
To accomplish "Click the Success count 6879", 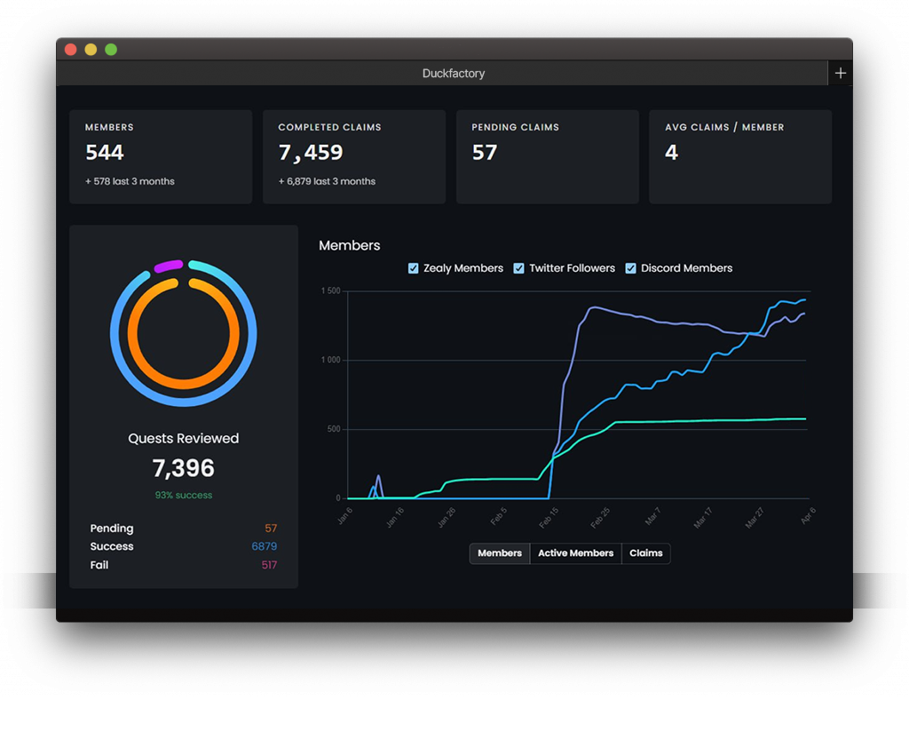I will point(264,546).
